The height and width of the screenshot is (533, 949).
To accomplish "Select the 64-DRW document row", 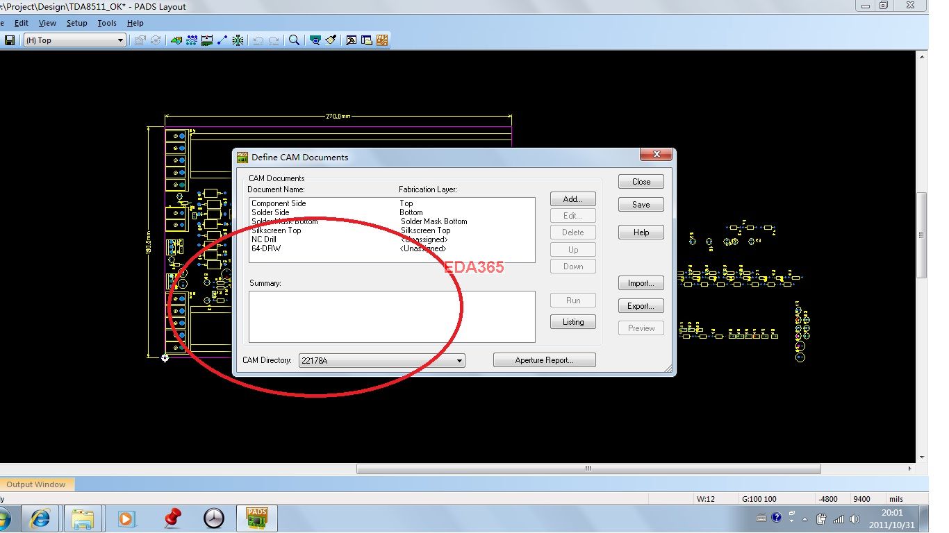I will 392,248.
